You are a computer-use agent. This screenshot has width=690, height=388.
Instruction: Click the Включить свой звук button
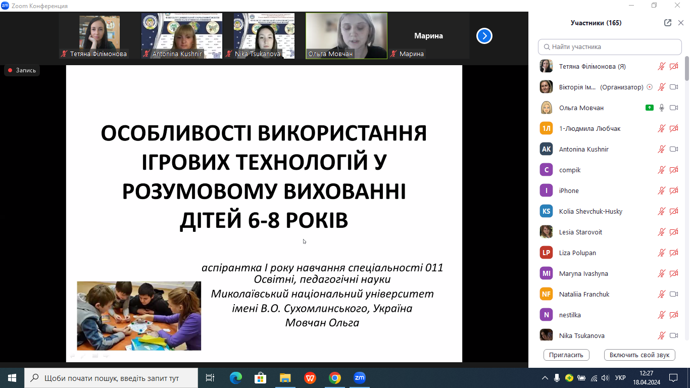[639, 355]
